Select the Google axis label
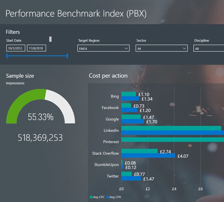Screen dimensions: 224x202 [x=112, y=119]
